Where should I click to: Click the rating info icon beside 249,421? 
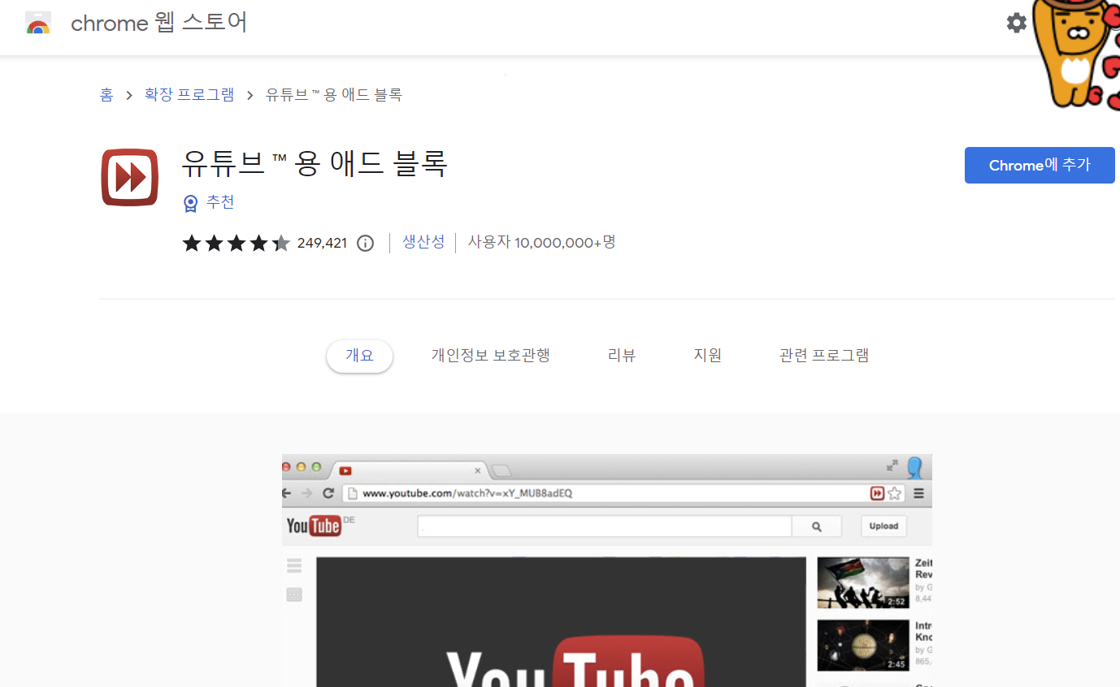tap(366, 243)
